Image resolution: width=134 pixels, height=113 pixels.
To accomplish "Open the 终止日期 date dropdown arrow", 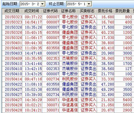I will 89,4.
